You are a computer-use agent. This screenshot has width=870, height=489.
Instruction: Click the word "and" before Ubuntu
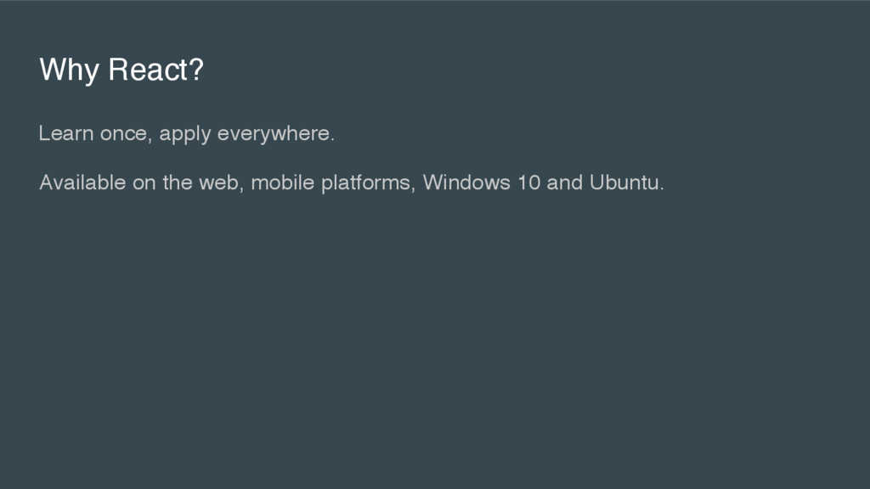[x=565, y=183]
